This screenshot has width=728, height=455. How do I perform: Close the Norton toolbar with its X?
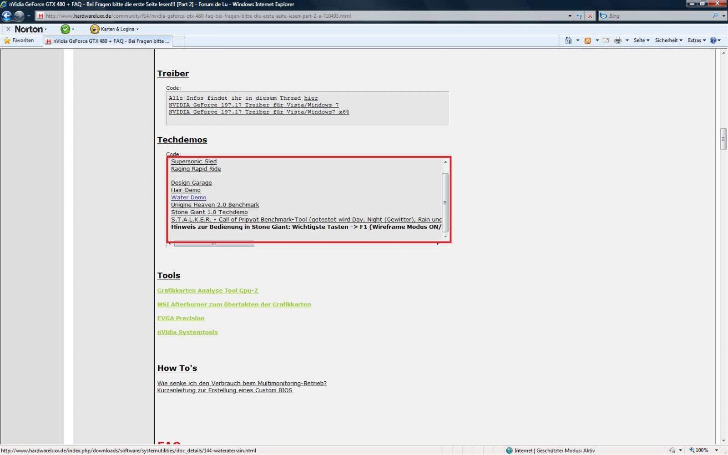click(x=8, y=29)
